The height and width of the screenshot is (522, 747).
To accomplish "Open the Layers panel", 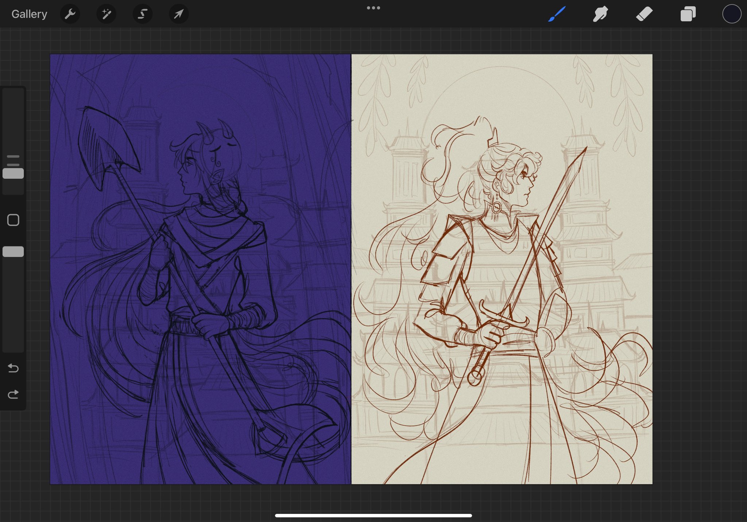I will tap(688, 14).
